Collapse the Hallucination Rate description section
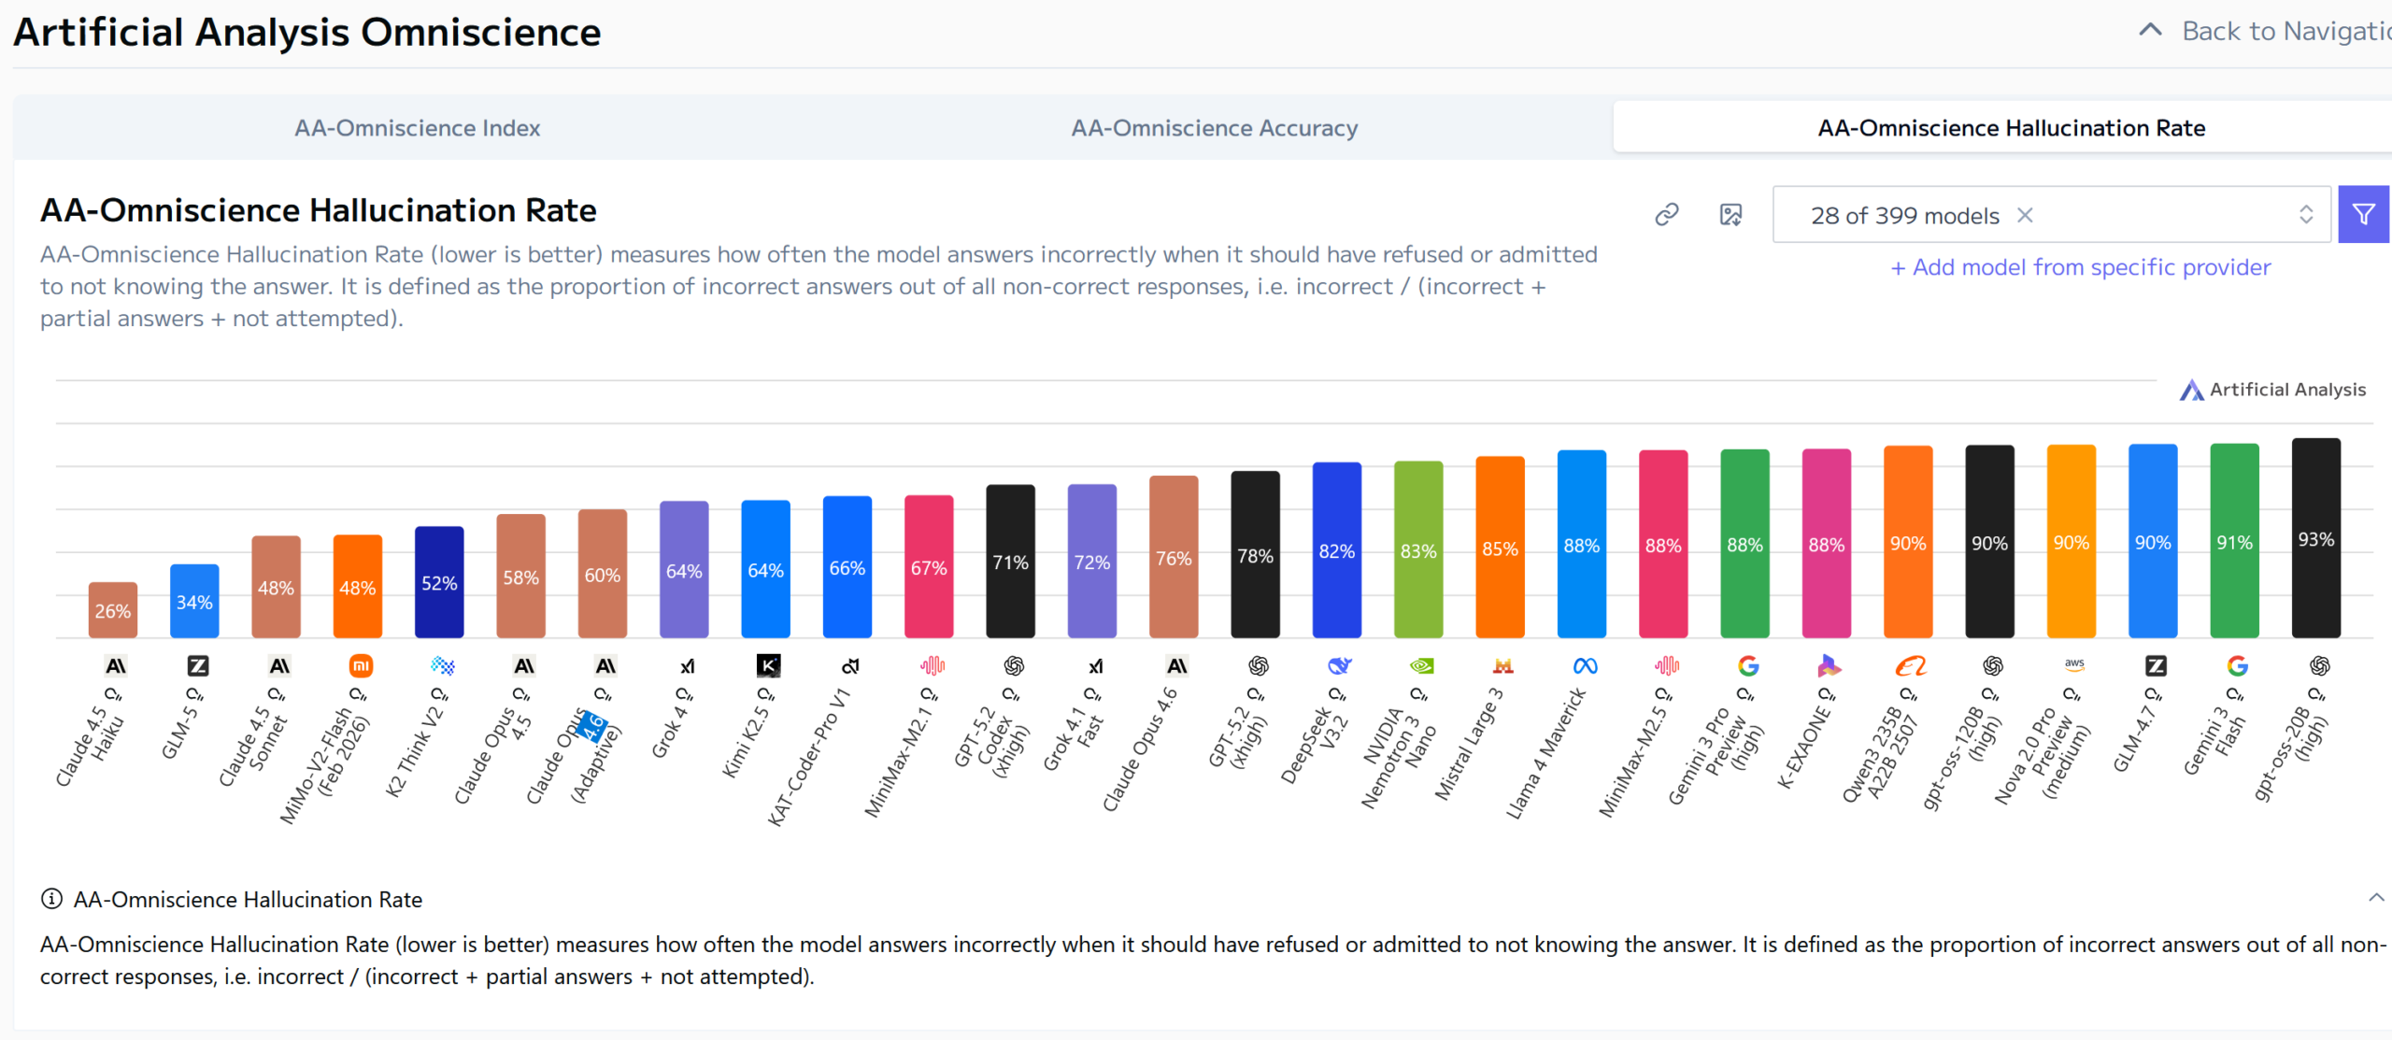Screen dimensions: 2392x1040 [2375, 898]
